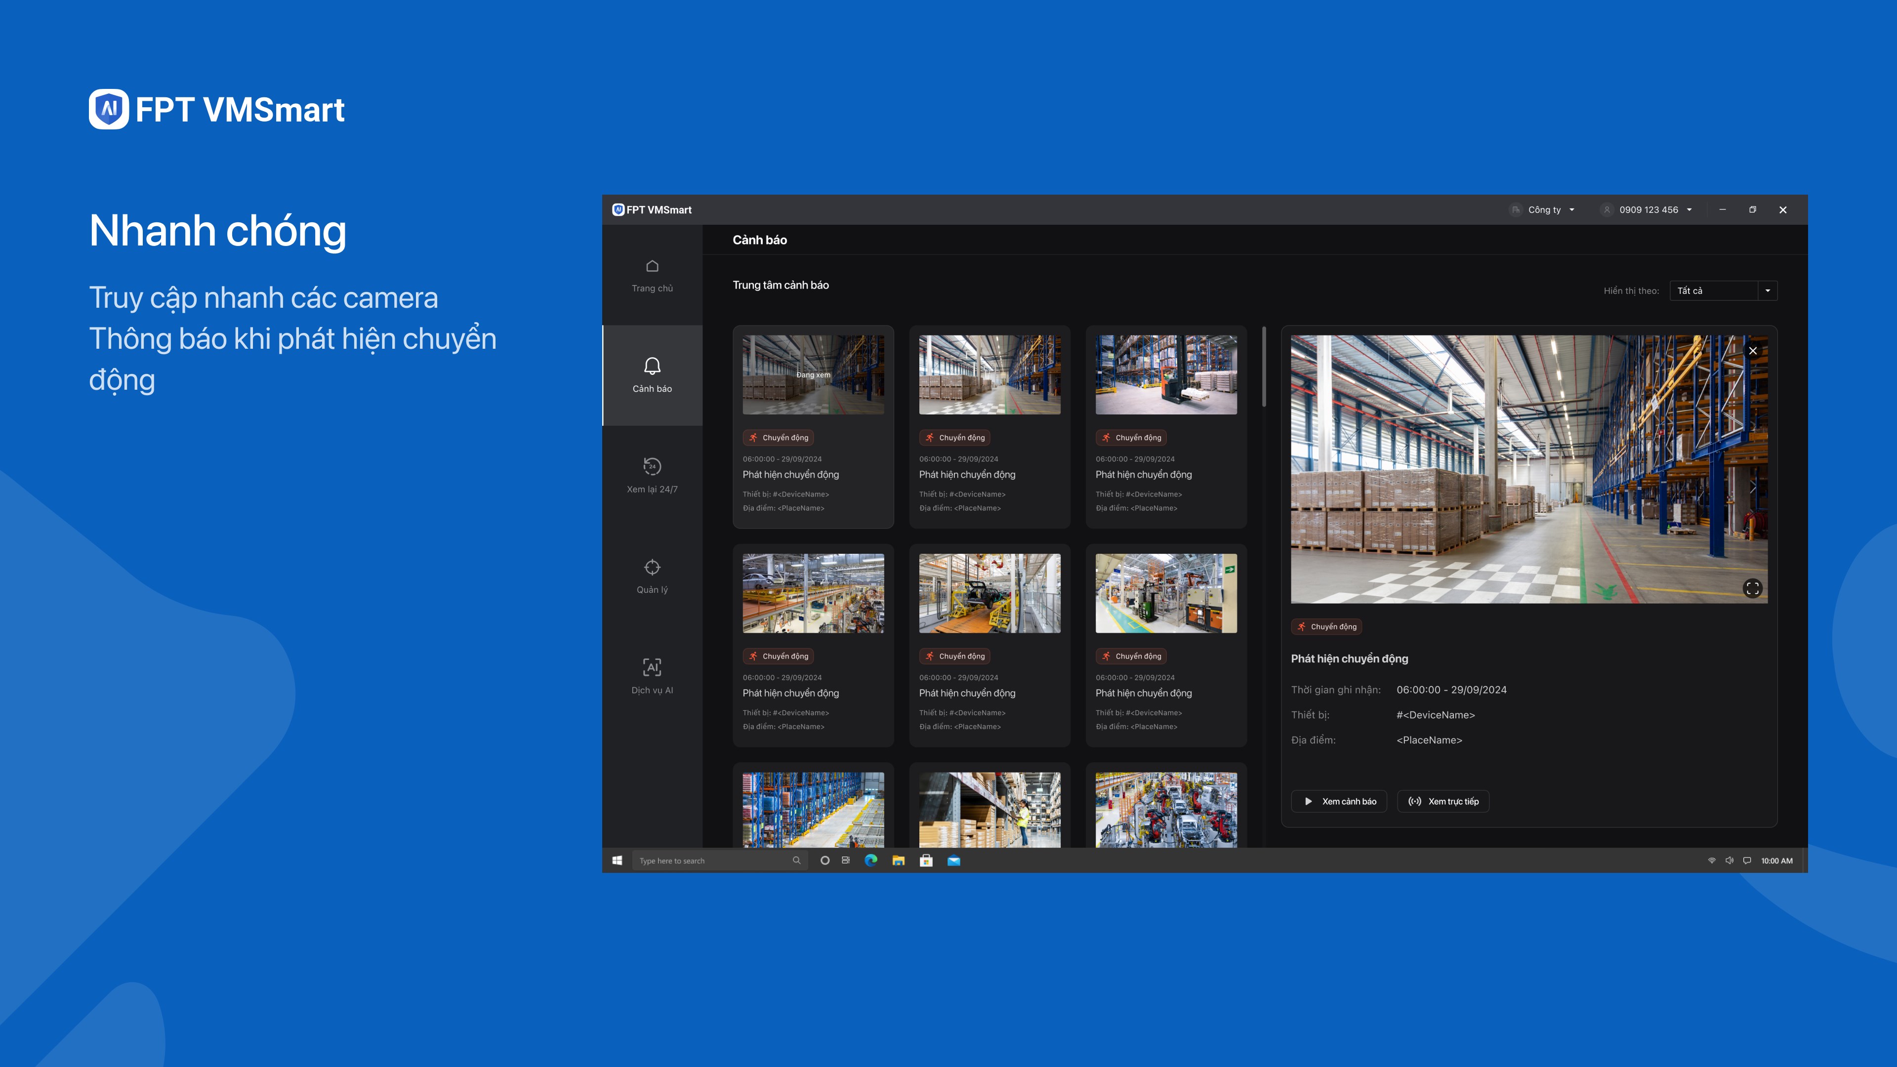
Task: Click the Xem cảnh báo button
Action: click(1339, 801)
